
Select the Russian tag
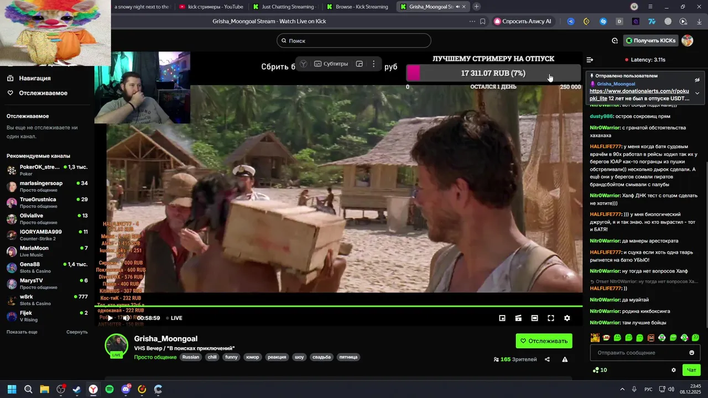[190, 357]
